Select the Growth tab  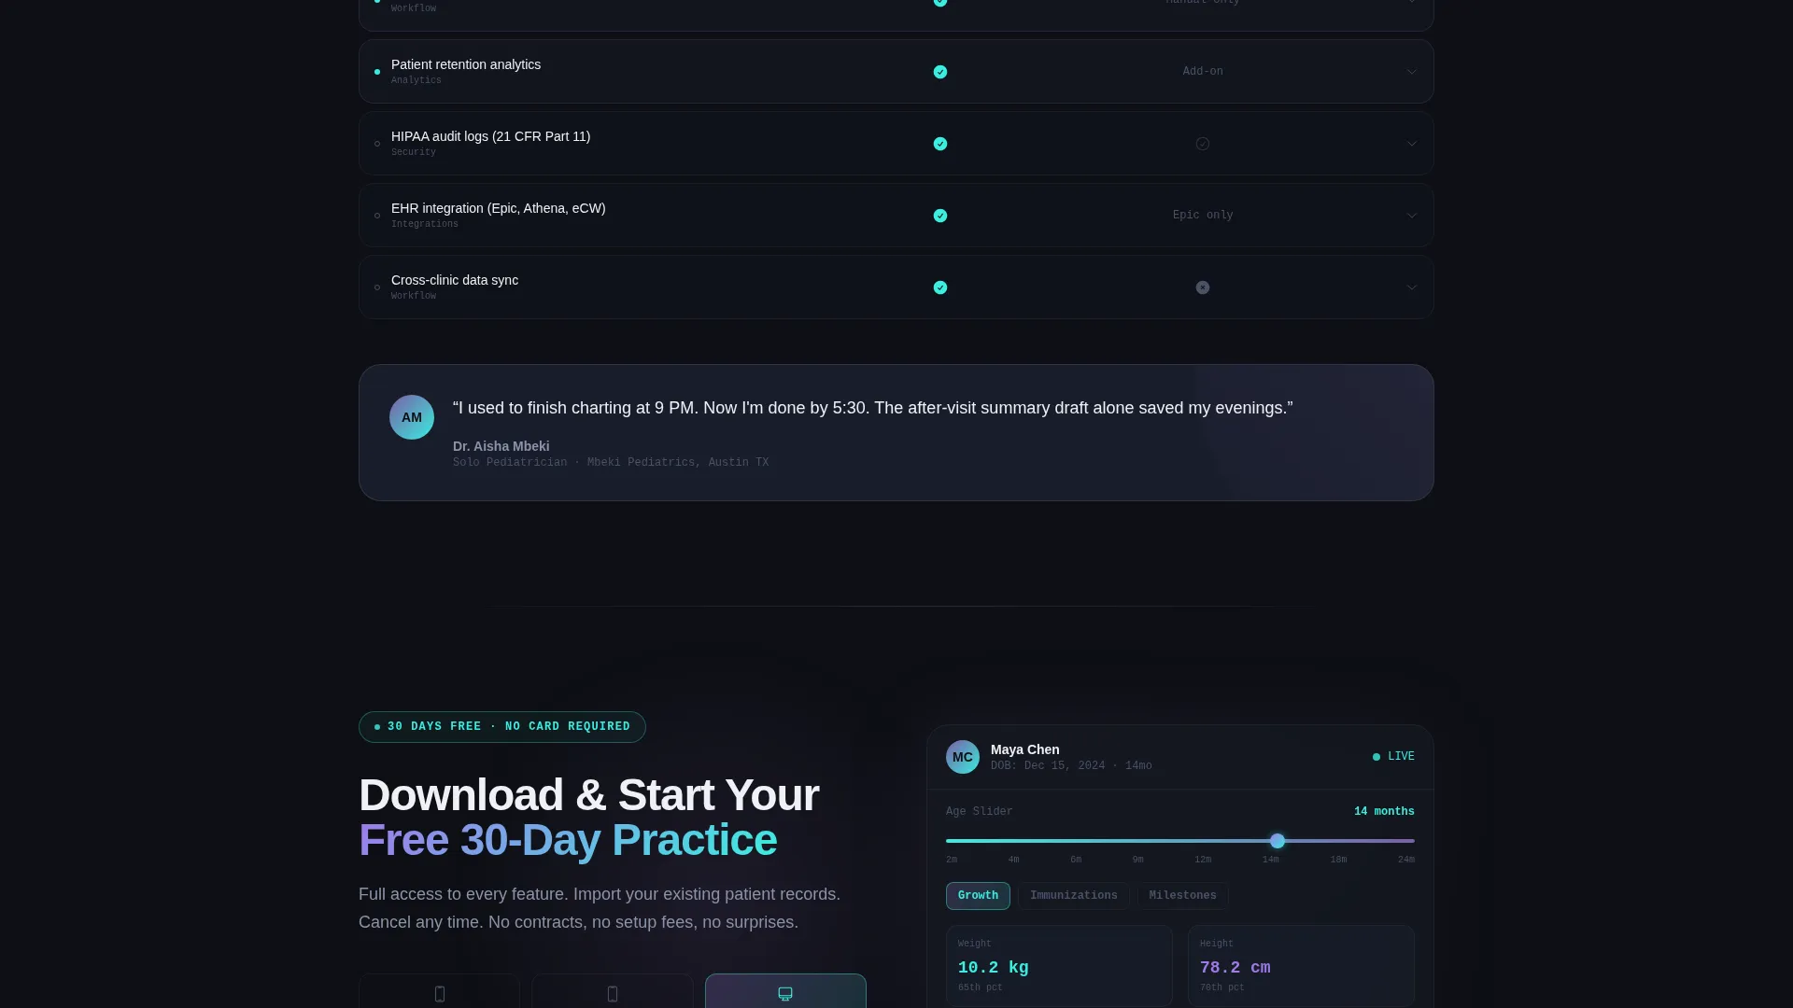978,896
